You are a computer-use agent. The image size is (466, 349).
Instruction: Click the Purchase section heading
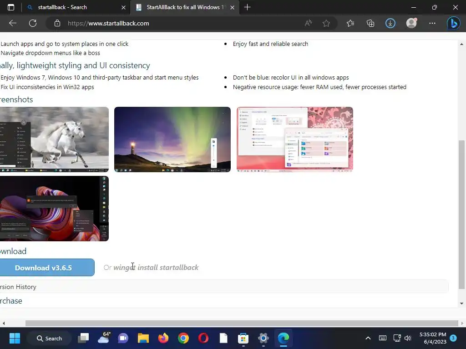(x=11, y=301)
